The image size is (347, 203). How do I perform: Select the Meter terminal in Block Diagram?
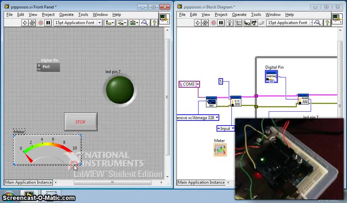click(x=220, y=150)
